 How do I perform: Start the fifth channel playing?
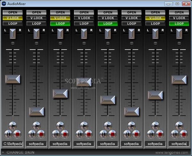(x=108, y=126)
